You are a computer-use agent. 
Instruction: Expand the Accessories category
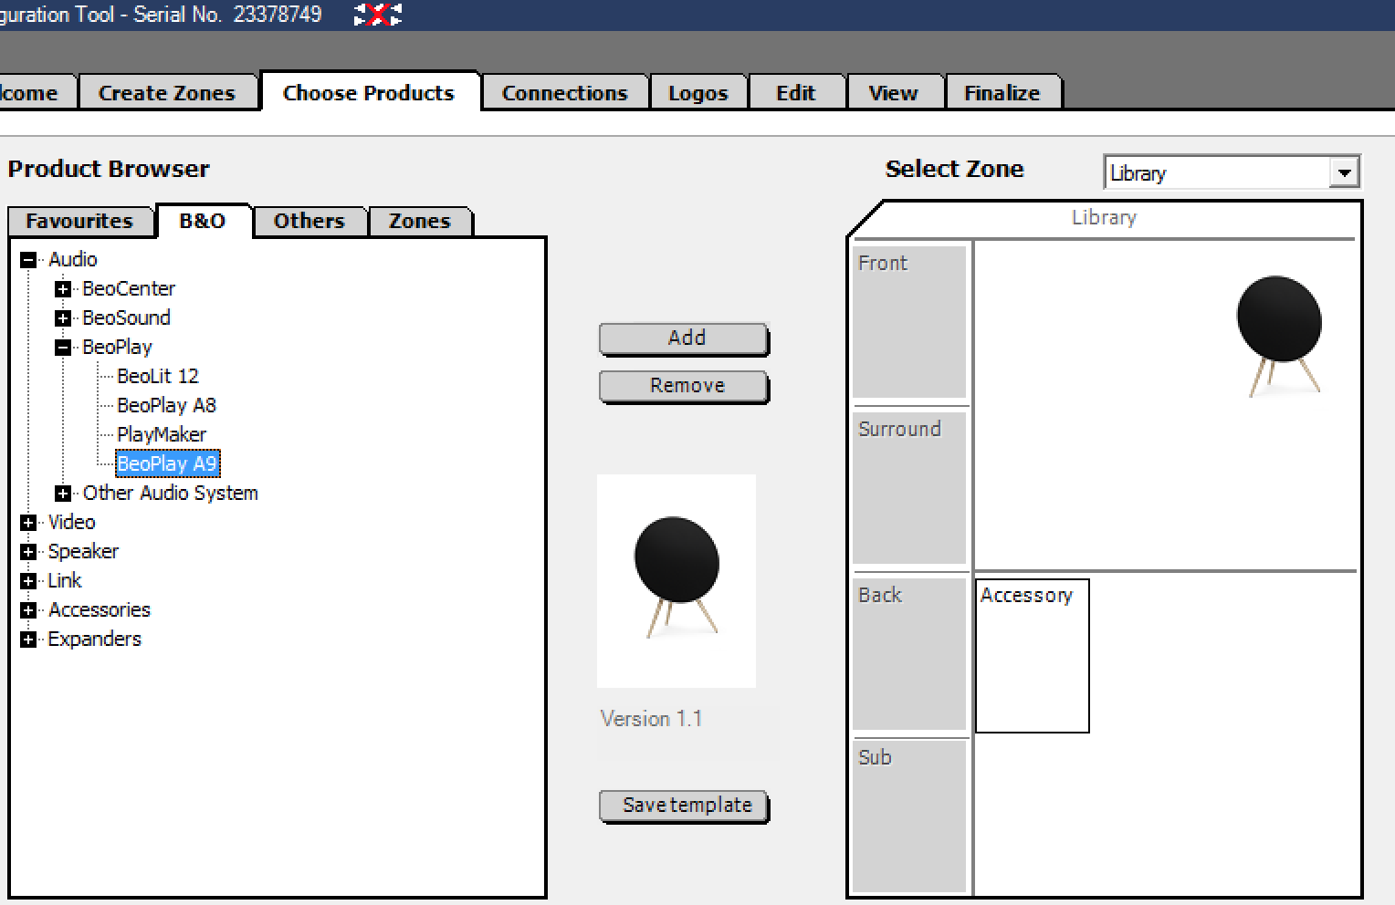click(28, 610)
